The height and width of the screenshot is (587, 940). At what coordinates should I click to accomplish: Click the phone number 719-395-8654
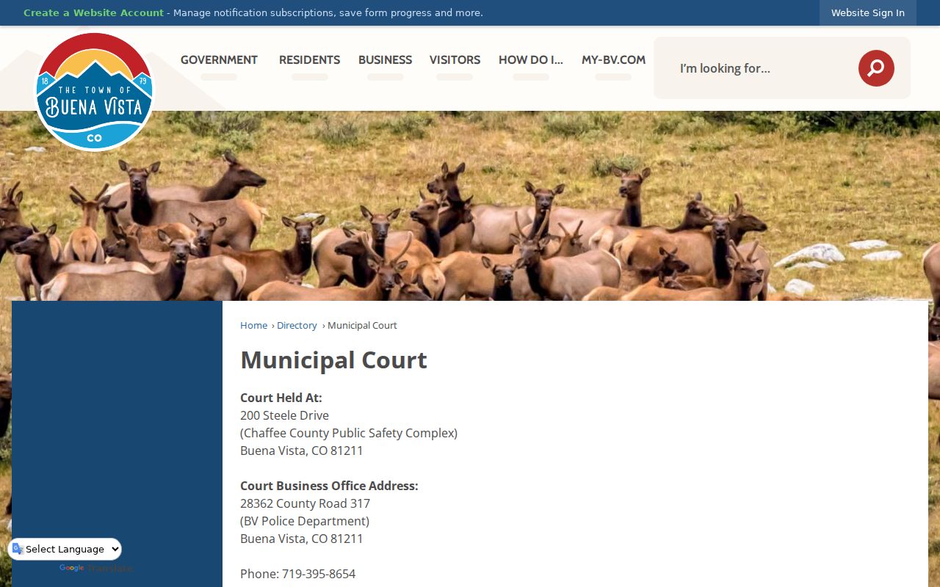319,574
